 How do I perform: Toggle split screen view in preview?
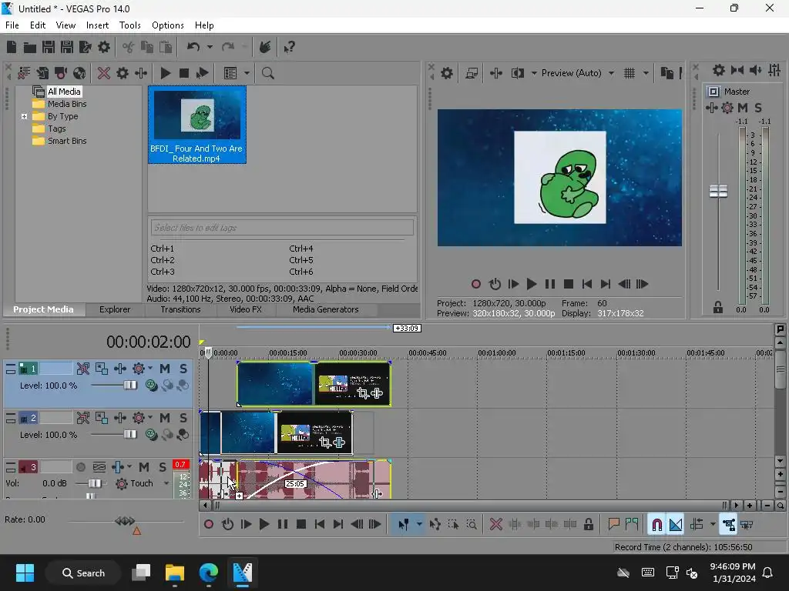517,73
